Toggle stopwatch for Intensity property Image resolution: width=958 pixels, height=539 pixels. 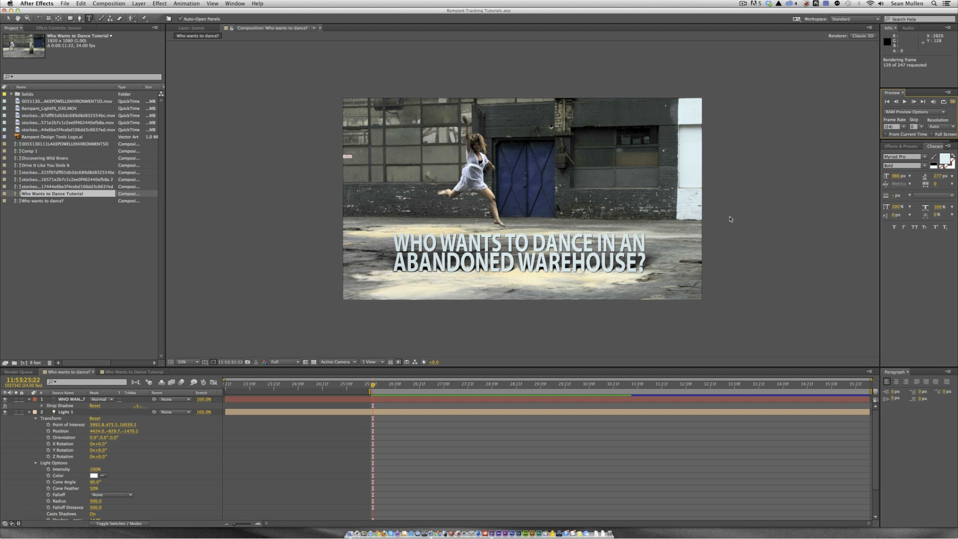pos(48,469)
